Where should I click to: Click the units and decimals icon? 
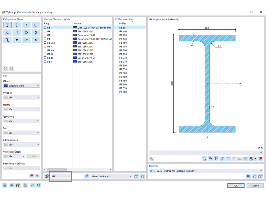click(x=5, y=185)
